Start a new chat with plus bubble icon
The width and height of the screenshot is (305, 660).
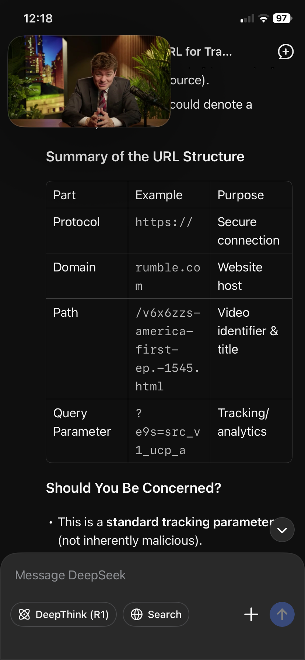click(x=285, y=52)
